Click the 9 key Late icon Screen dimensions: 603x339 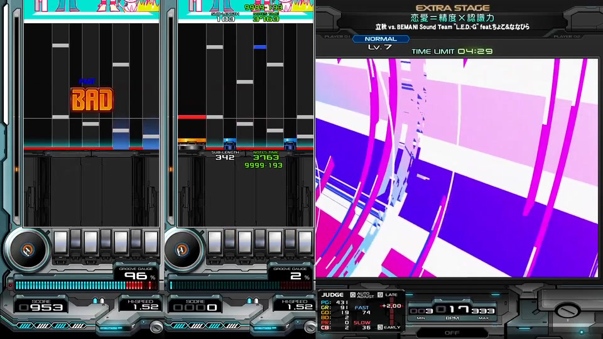click(x=380, y=295)
